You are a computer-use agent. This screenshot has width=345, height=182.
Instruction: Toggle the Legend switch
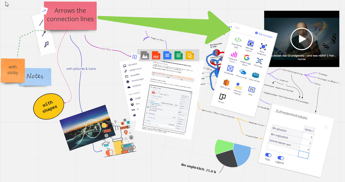click(x=281, y=158)
